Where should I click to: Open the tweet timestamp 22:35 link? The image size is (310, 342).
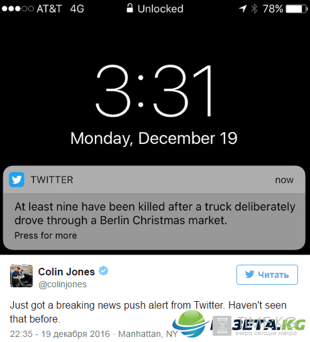[x=60, y=334]
